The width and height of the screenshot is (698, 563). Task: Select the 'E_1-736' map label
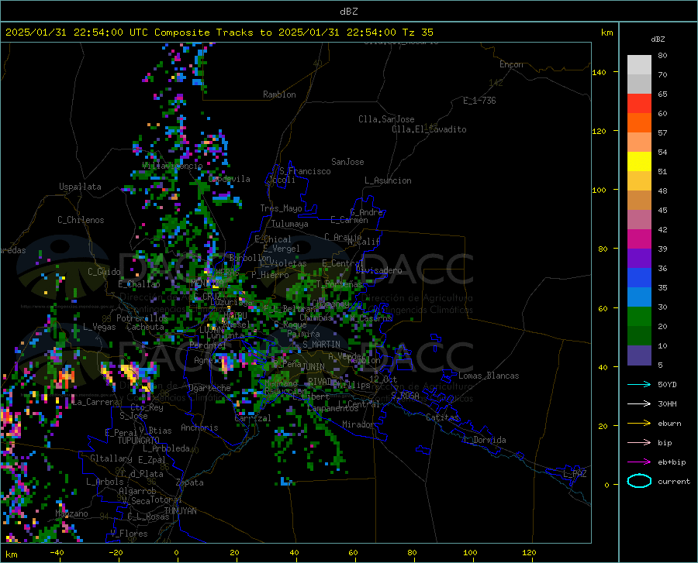479,101
